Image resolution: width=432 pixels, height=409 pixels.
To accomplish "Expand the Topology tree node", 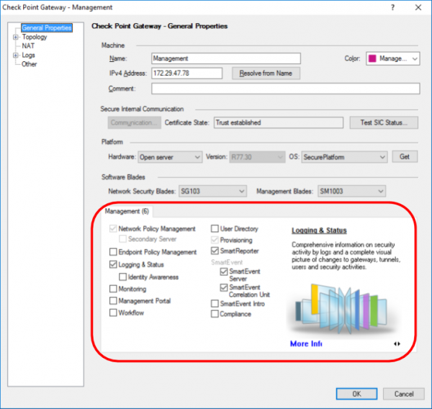I will click(x=15, y=37).
